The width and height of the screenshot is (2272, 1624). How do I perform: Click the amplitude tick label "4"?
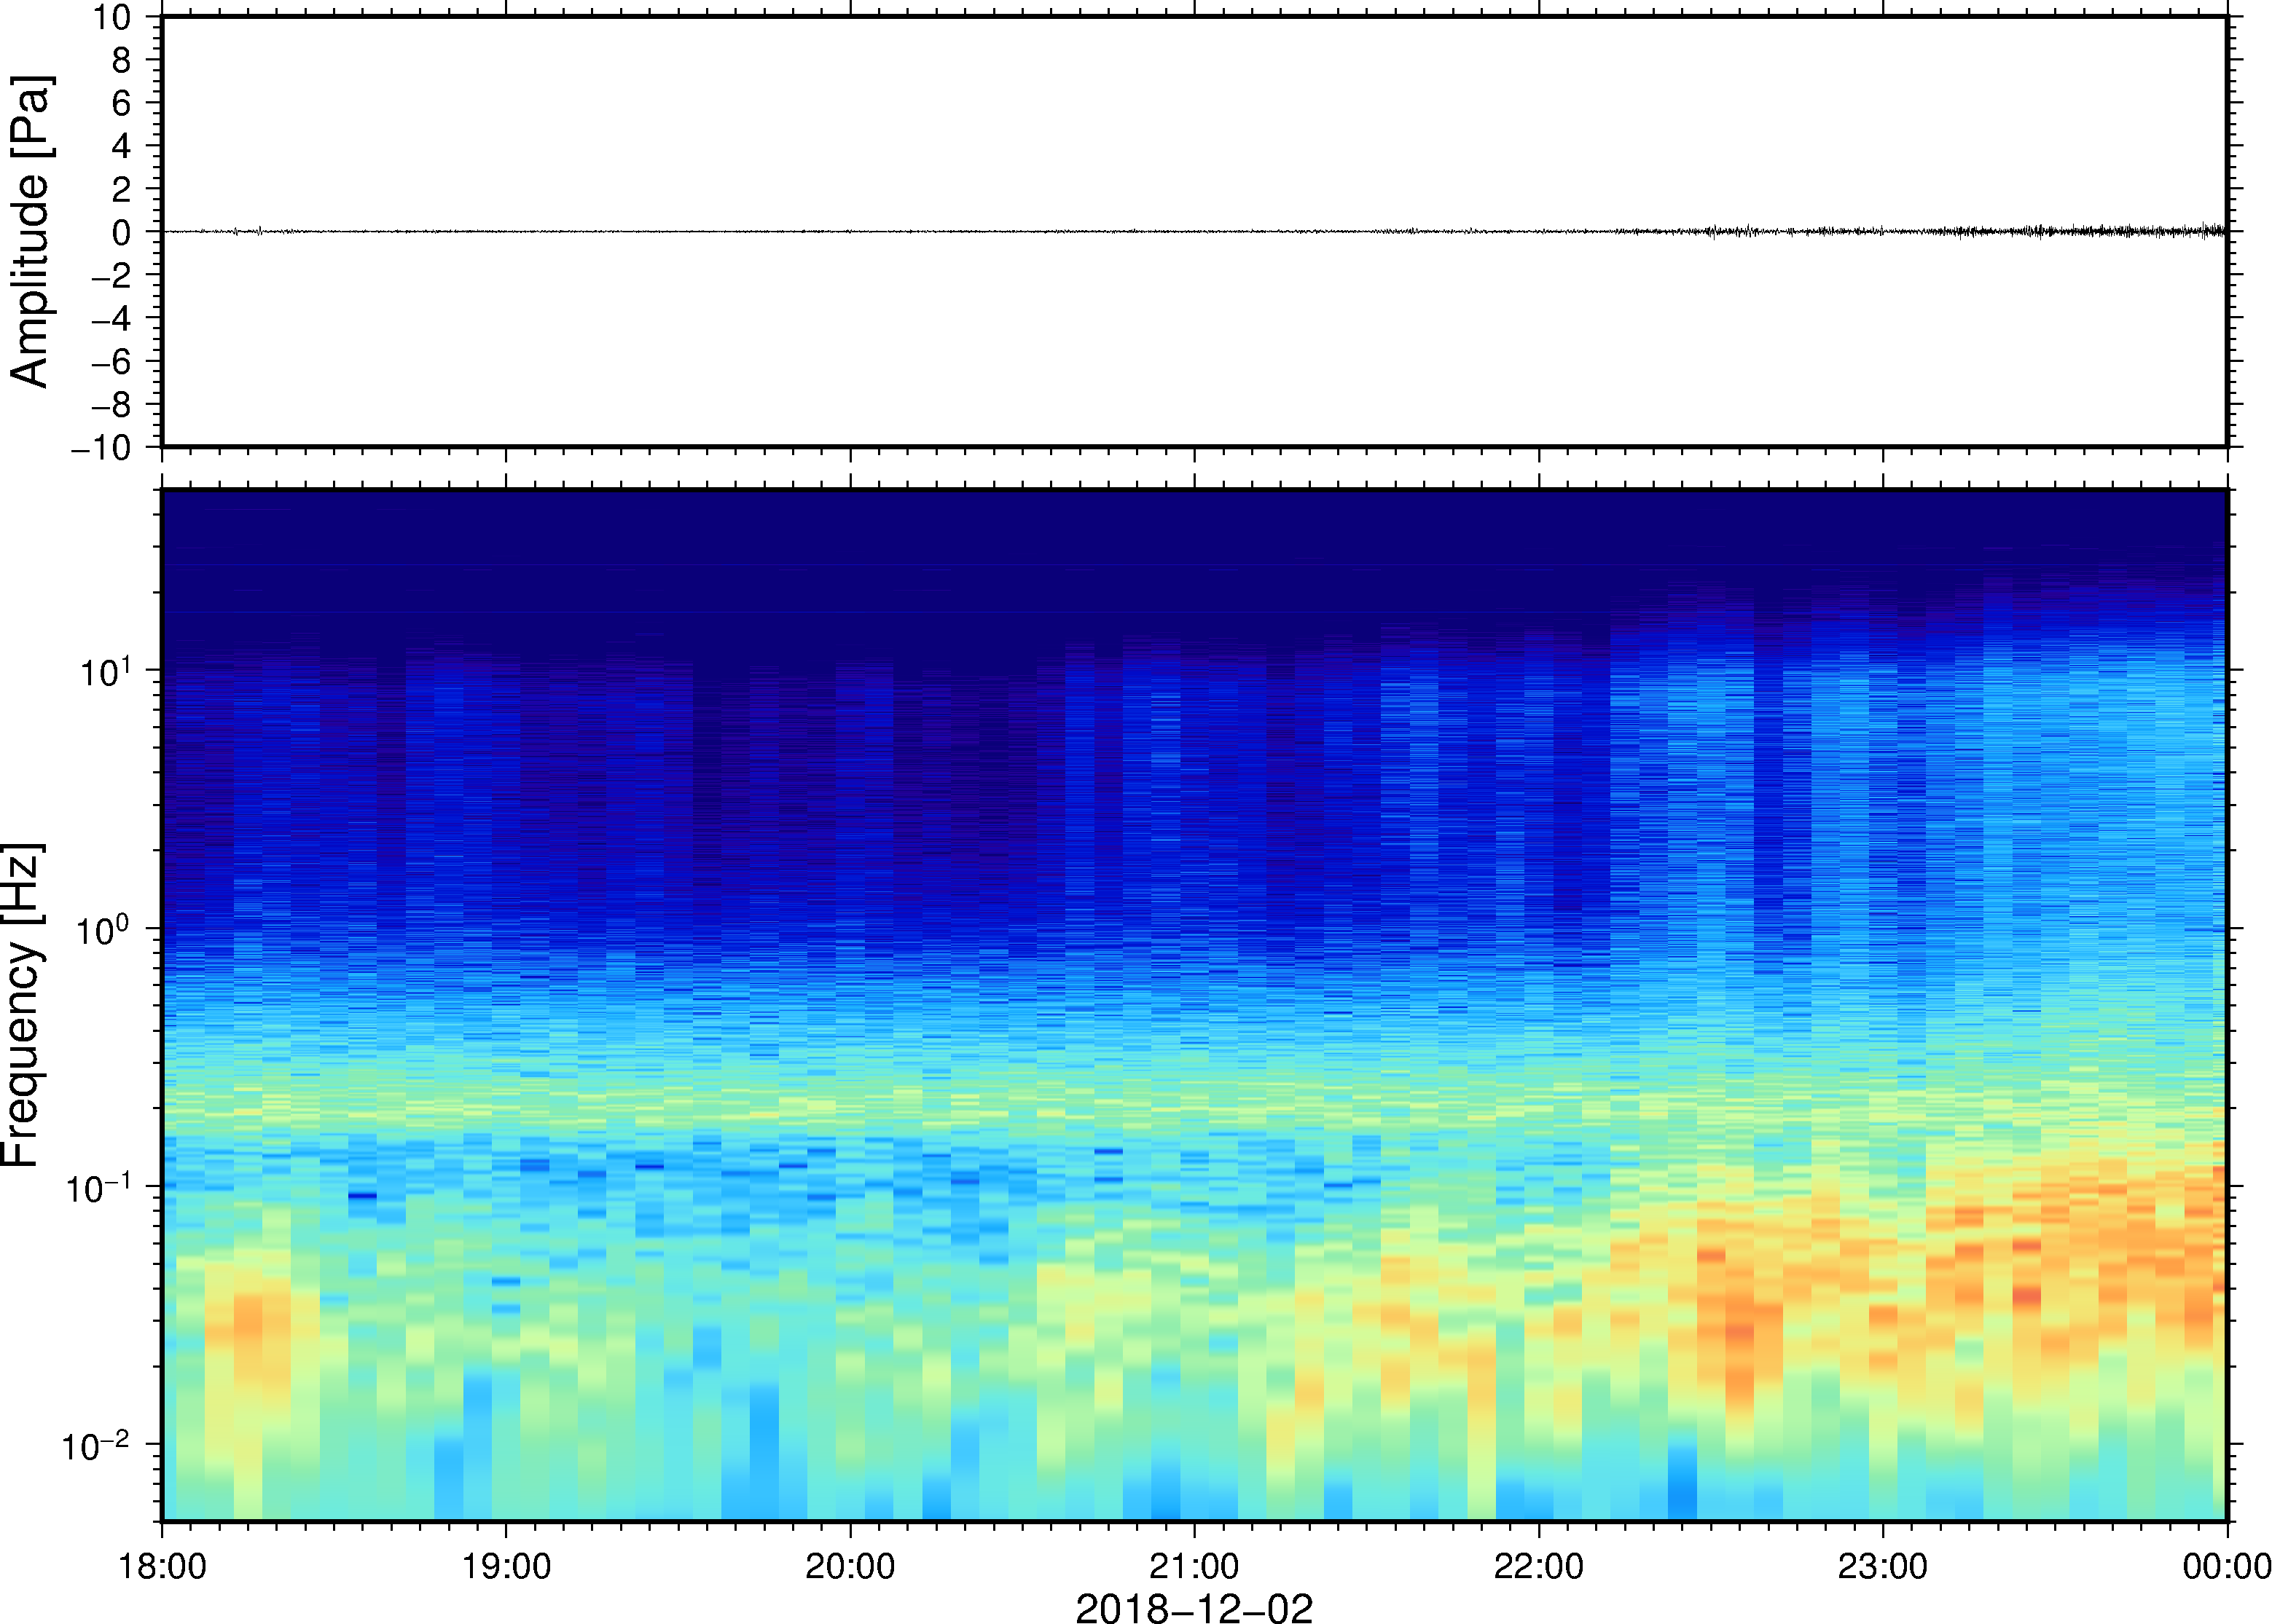(x=122, y=146)
